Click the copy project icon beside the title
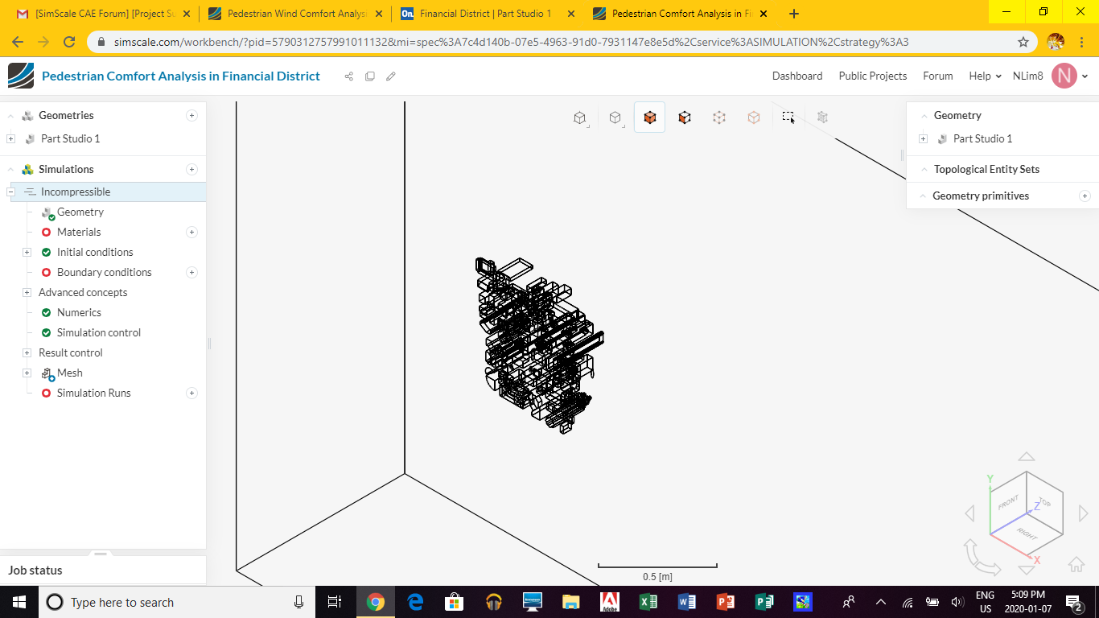The image size is (1099, 618). point(370,76)
